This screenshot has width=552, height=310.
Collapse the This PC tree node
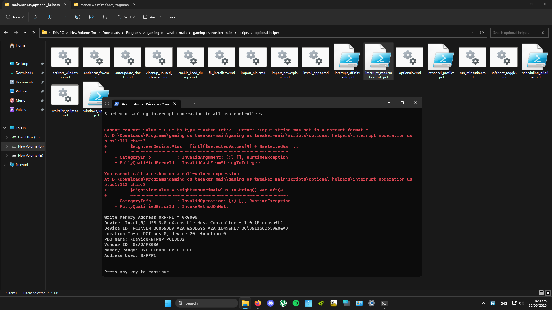5,128
